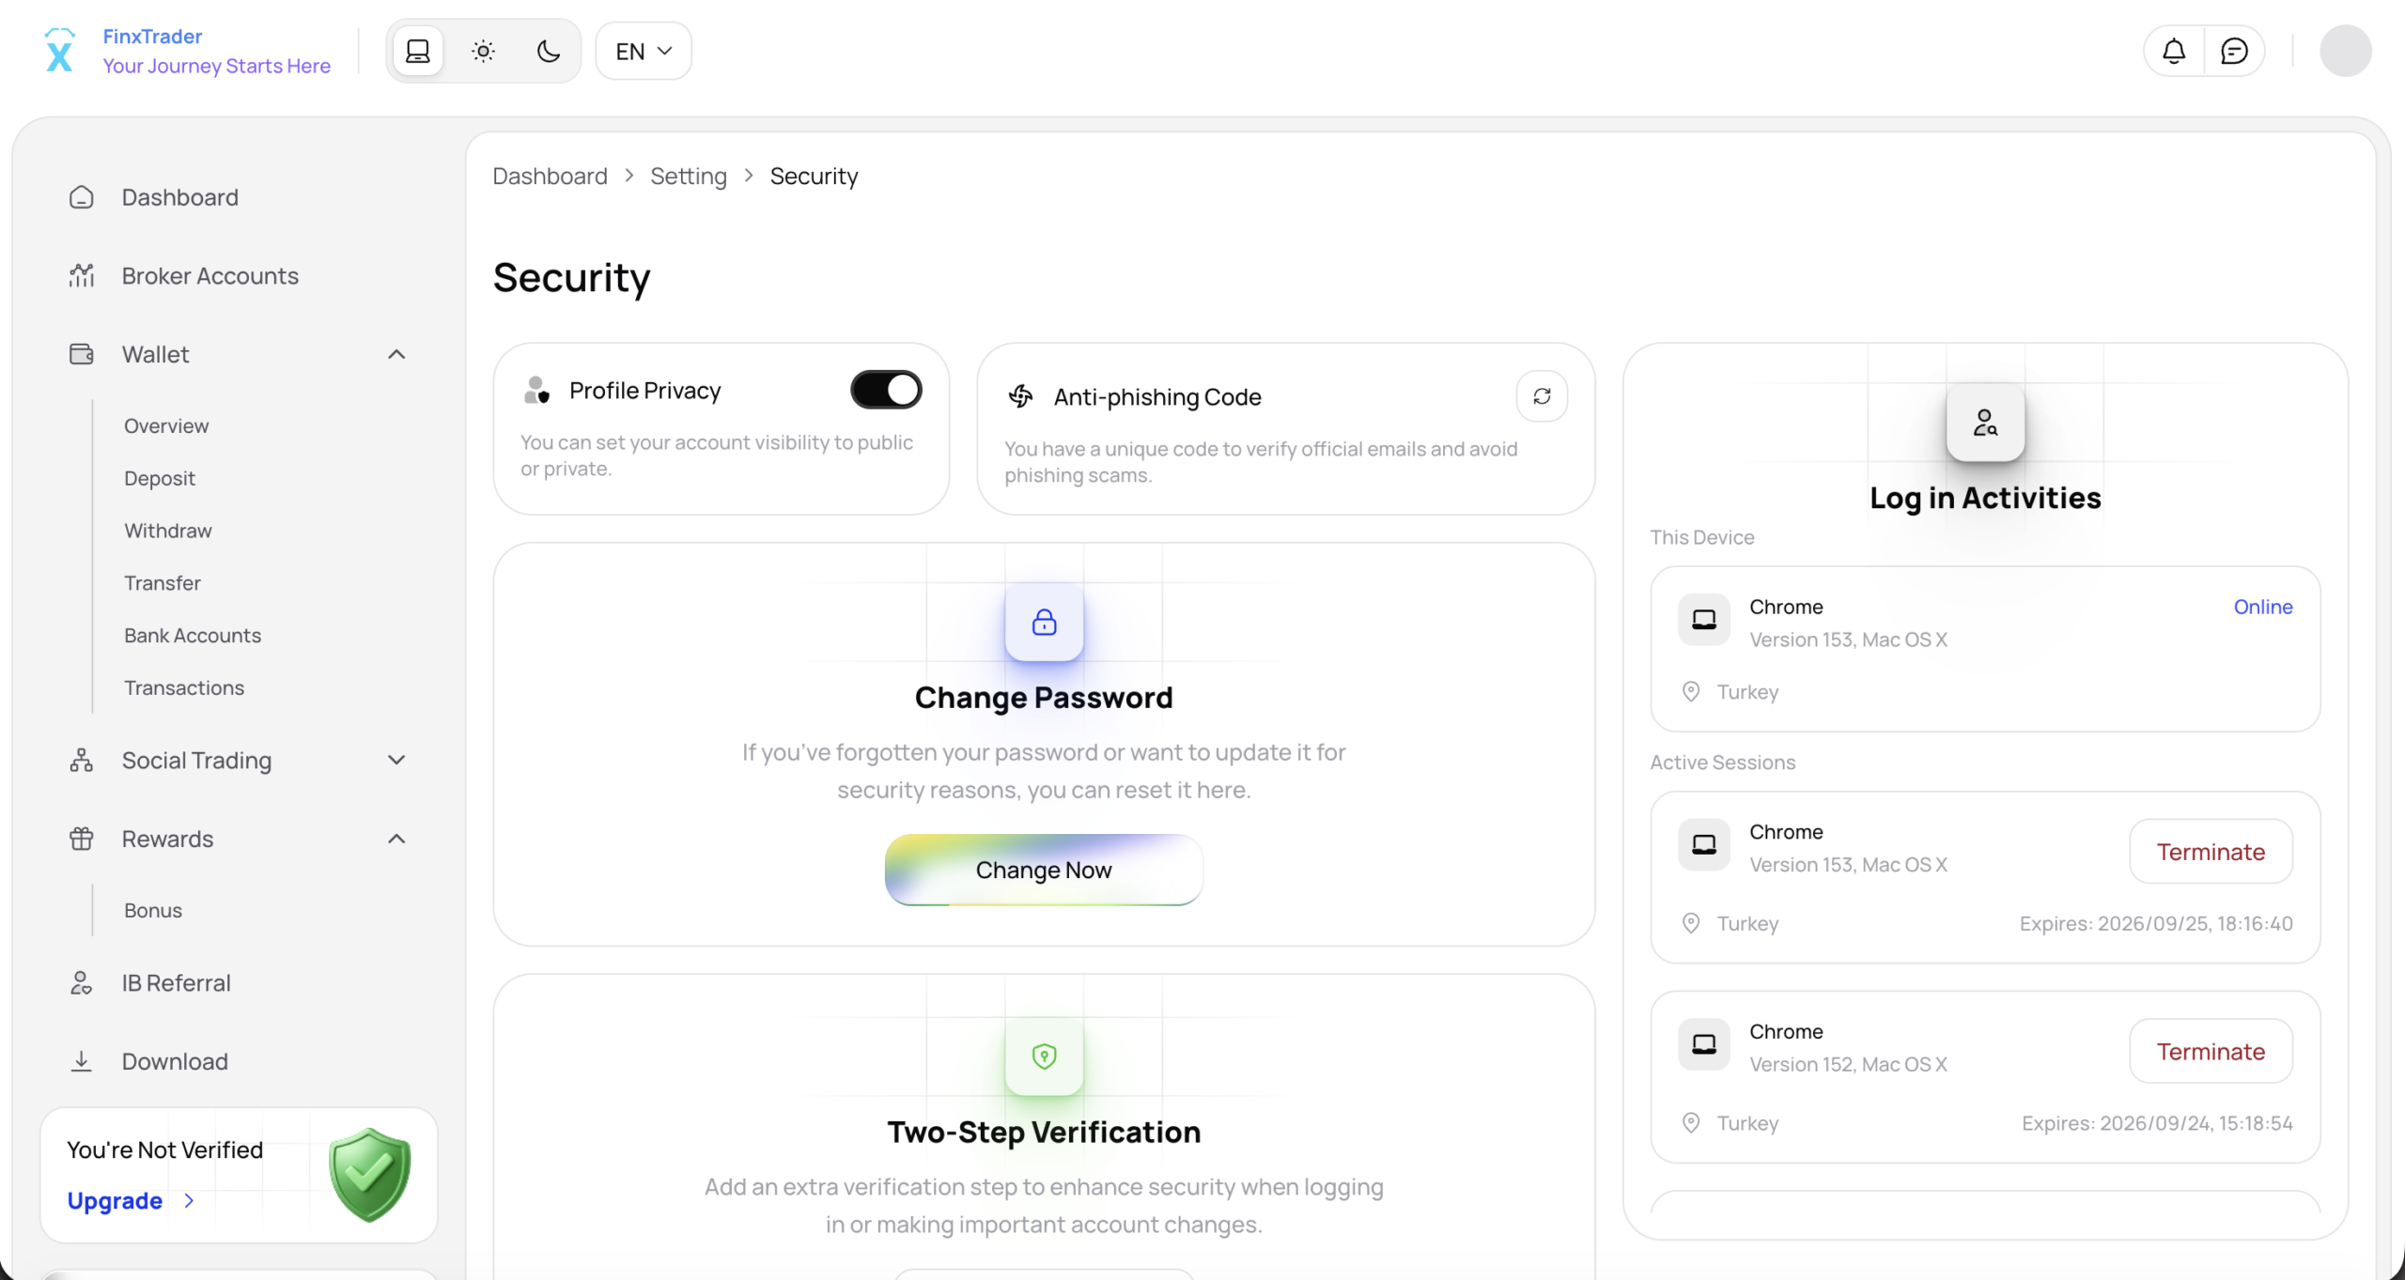Image resolution: width=2405 pixels, height=1280 pixels.
Task: Click the Online status text
Action: (2263, 607)
